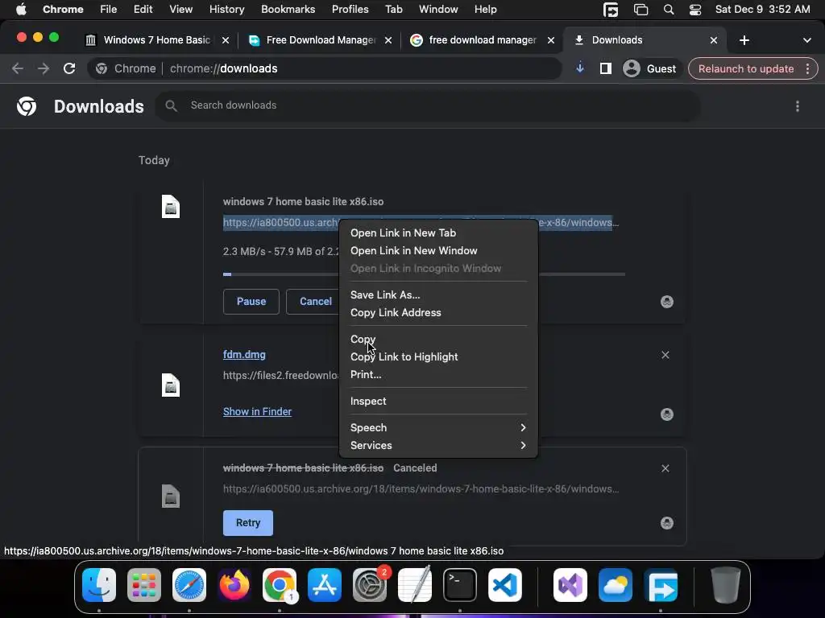Click the Chrome downloads arrow icon in toolbar
This screenshot has width=825, height=618.
(580, 68)
